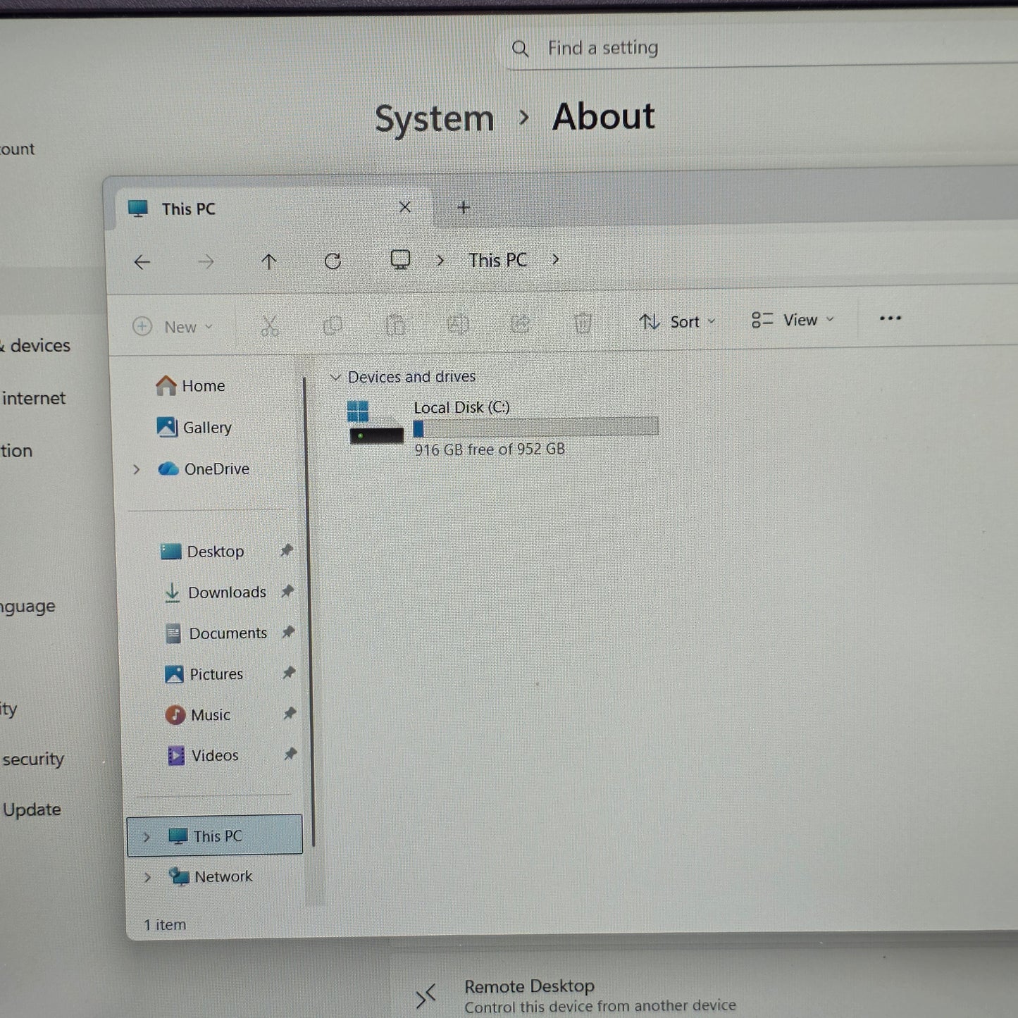Click the Rename icon in toolbar
Viewport: 1018px width, 1018px height.
(x=458, y=324)
